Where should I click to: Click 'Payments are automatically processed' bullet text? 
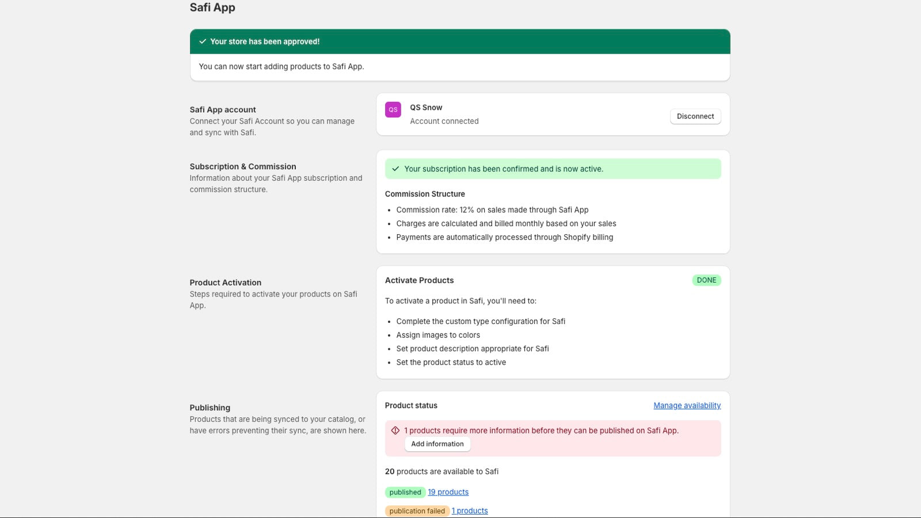click(x=505, y=237)
